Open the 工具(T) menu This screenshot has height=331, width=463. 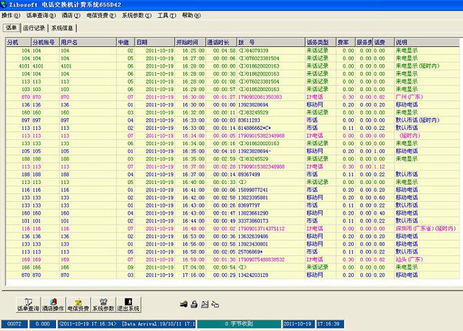point(167,15)
